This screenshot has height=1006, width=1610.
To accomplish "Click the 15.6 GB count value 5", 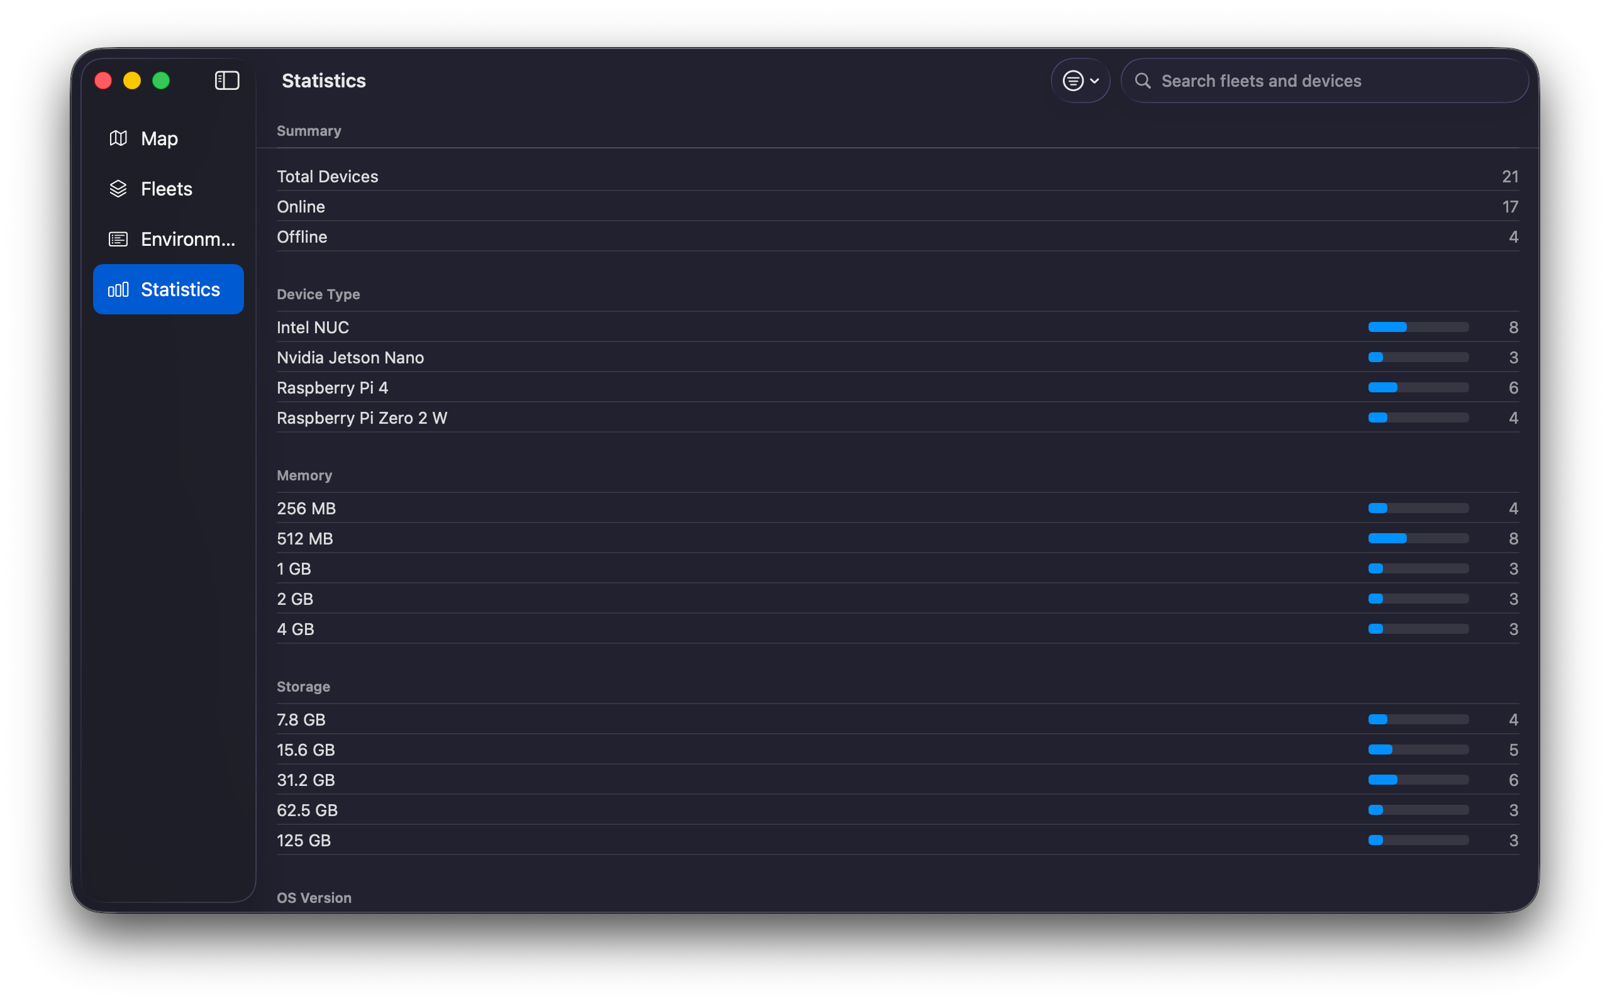I will click(x=1514, y=750).
